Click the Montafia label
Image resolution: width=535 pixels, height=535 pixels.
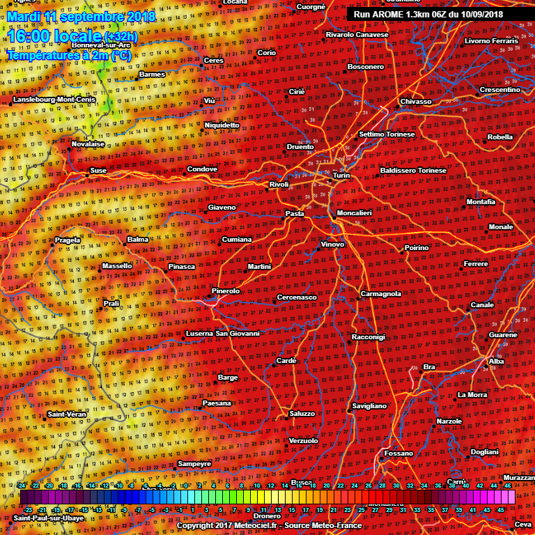tap(481, 202)
